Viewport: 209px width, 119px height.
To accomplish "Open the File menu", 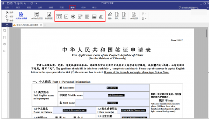I will tap(7, 8).
